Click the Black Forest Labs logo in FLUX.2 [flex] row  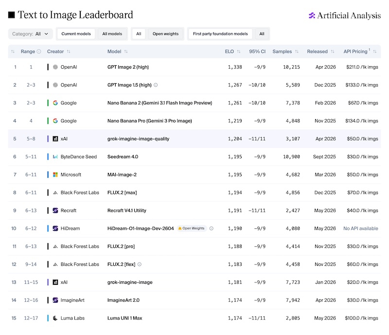55,264
